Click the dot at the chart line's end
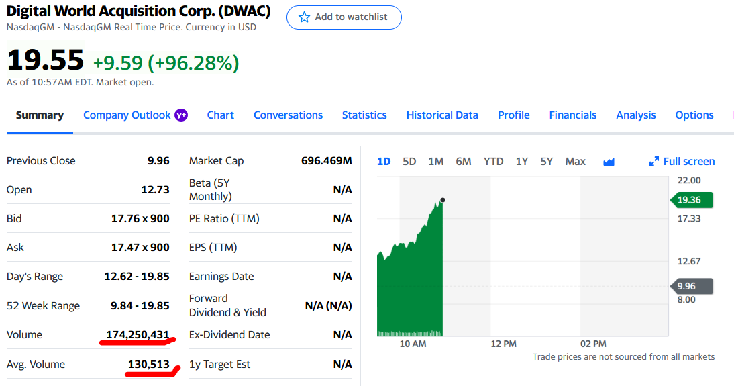The height and width of the screenshot is (386, 734). [443, 200]
